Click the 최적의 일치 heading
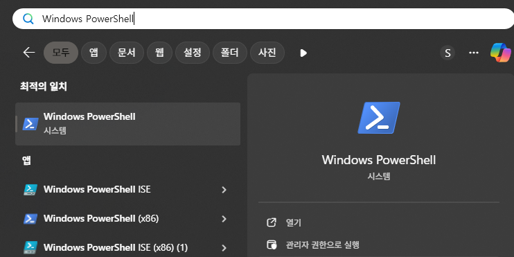The image size is (514, 257). click(44, 87)
